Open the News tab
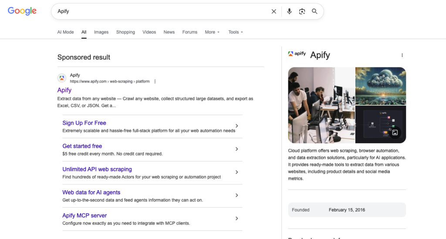 (169, 32)
